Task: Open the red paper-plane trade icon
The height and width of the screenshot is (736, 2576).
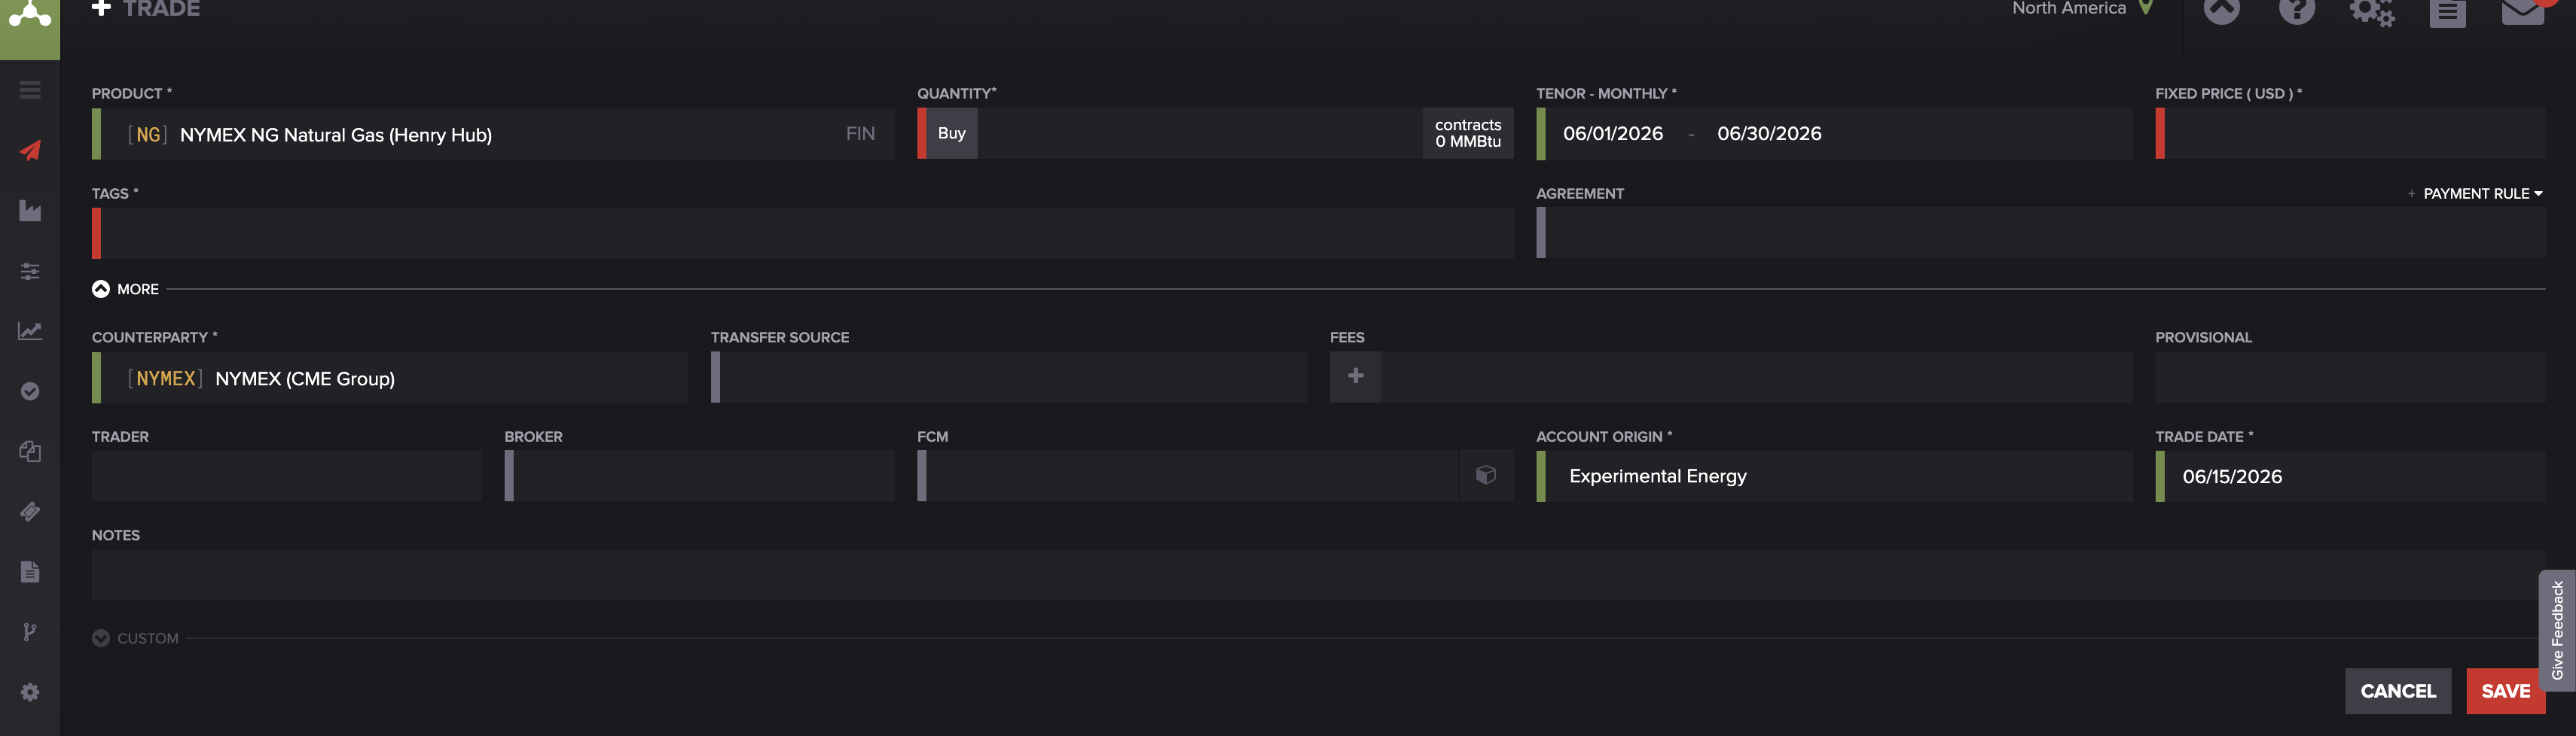Action: [30, 151]
